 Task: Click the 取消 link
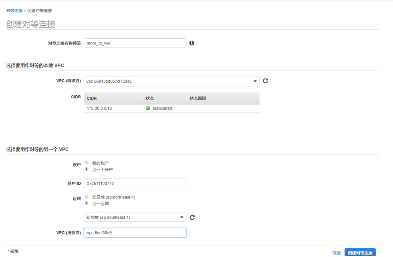(336, 253)
